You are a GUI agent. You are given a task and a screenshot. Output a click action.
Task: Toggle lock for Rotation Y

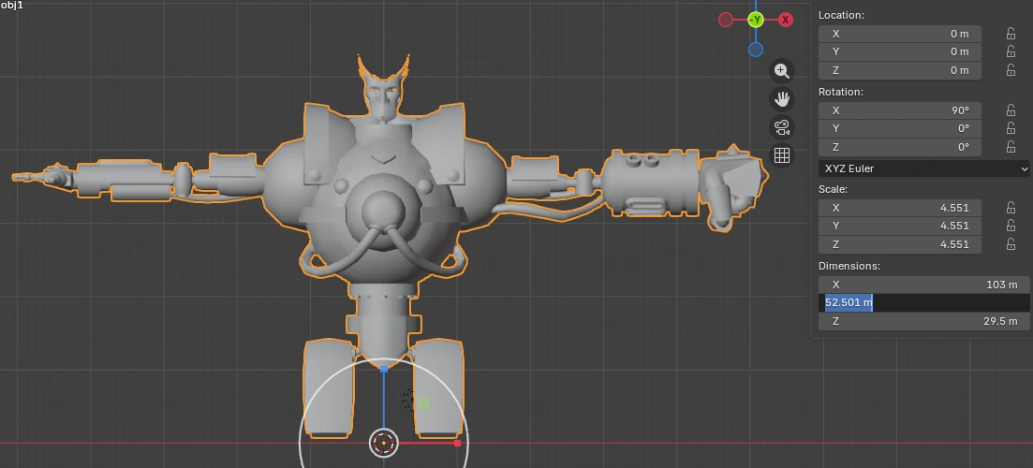pos(1010,128)
